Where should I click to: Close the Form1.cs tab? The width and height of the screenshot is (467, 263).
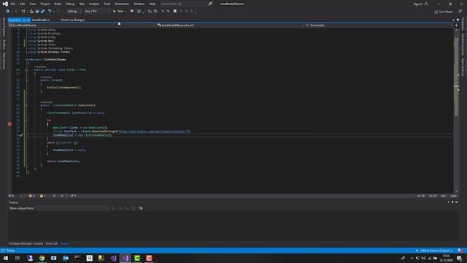(28, 20)
